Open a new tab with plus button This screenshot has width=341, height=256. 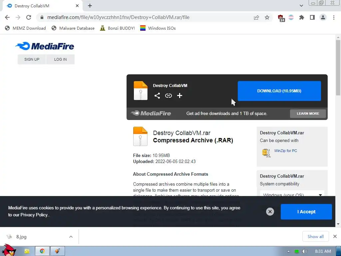[x=90, y=6]
